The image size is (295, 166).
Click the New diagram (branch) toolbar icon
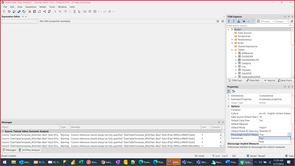pos(44,12)
